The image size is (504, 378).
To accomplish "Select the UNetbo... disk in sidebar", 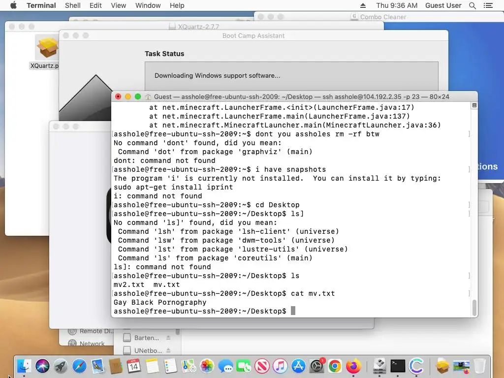I will 148,350.
